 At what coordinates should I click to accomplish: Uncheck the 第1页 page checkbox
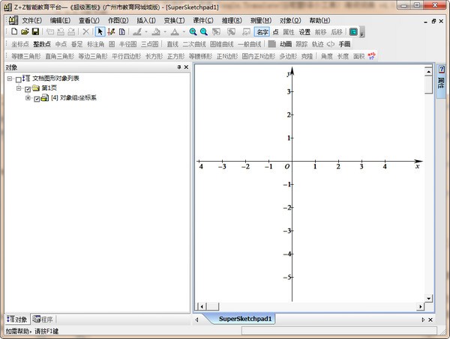[28, 88]
